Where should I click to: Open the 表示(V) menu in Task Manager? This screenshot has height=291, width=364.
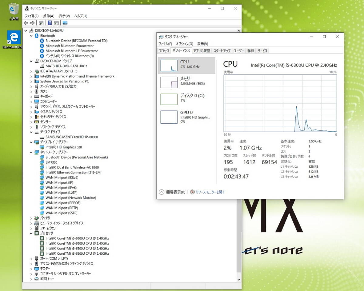click(203, 44)
